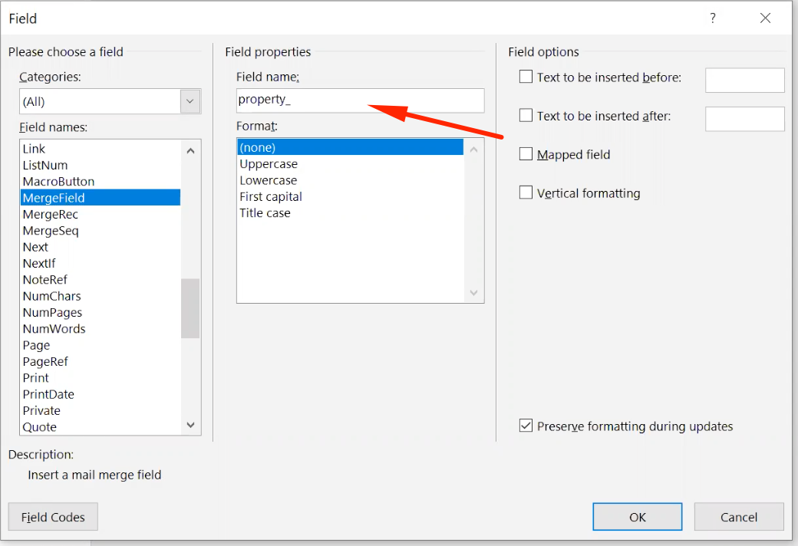Image resolution: width=798 pixels, height=546 pixels.
Task: Click in the Field name input box
Action: (361, 100)
